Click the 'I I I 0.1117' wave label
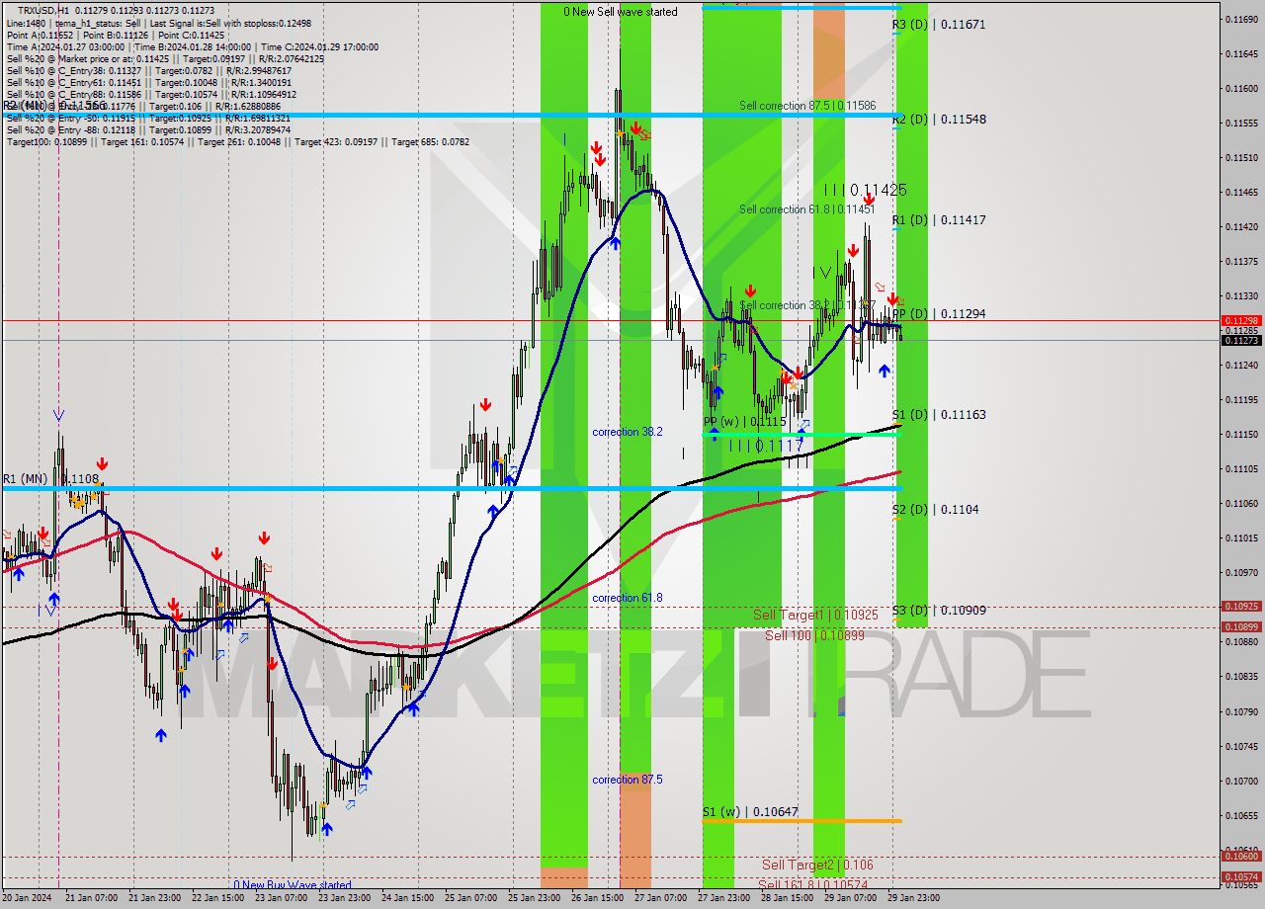1265x909 pixels. coord(766,447)
